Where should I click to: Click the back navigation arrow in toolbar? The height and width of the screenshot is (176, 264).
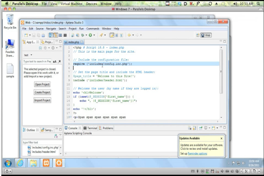pyautogui.click(x=129, y=35)
